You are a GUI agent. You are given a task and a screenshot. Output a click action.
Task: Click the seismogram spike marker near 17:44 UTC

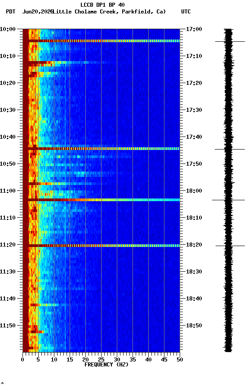point(230,149)
